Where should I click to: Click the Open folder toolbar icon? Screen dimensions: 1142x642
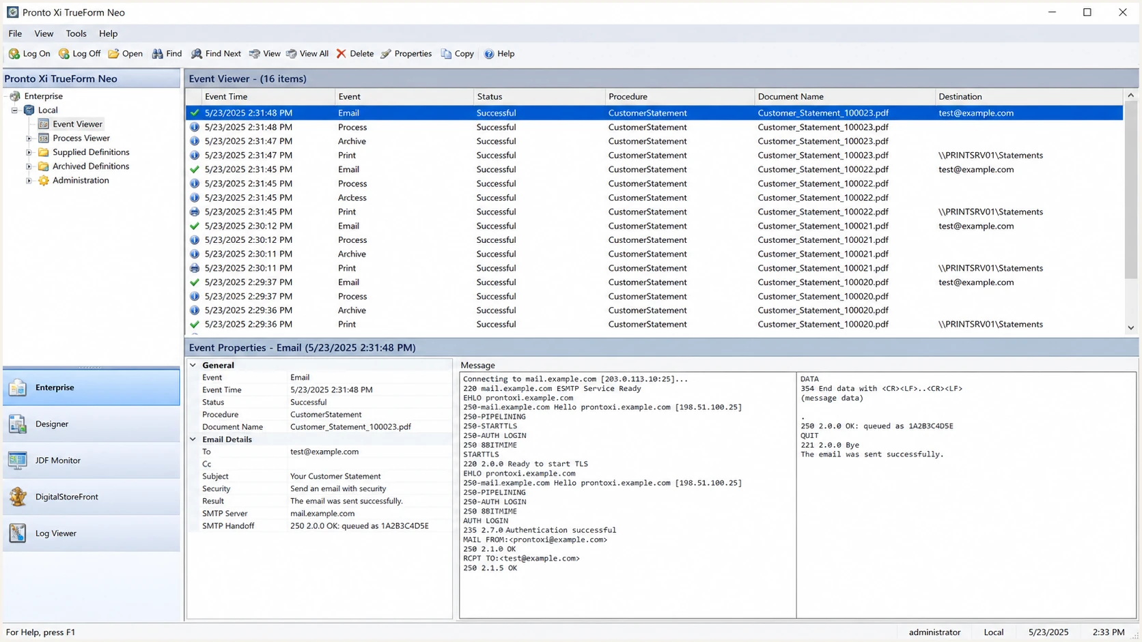pyautogui.click(x=113, y=54)
